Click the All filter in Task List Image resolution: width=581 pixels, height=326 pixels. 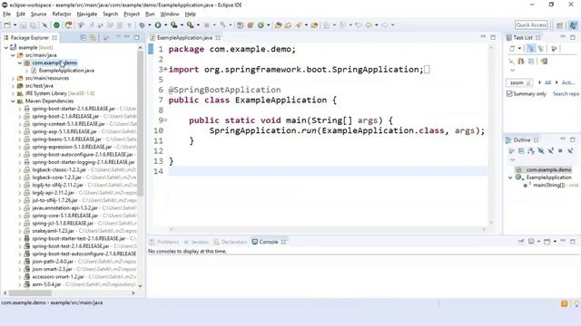point(547,82)
